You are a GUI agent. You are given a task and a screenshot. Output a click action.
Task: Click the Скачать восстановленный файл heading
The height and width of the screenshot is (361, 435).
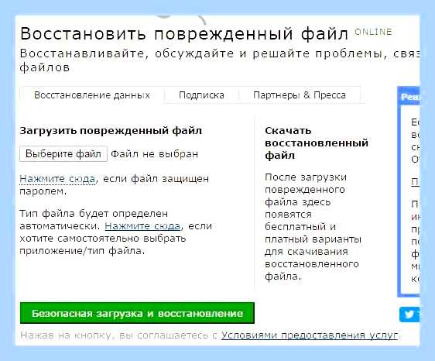click(317, 143)
